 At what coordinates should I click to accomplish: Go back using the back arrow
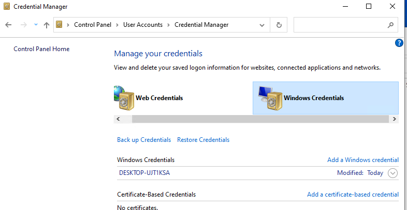[x=9, y=25]
